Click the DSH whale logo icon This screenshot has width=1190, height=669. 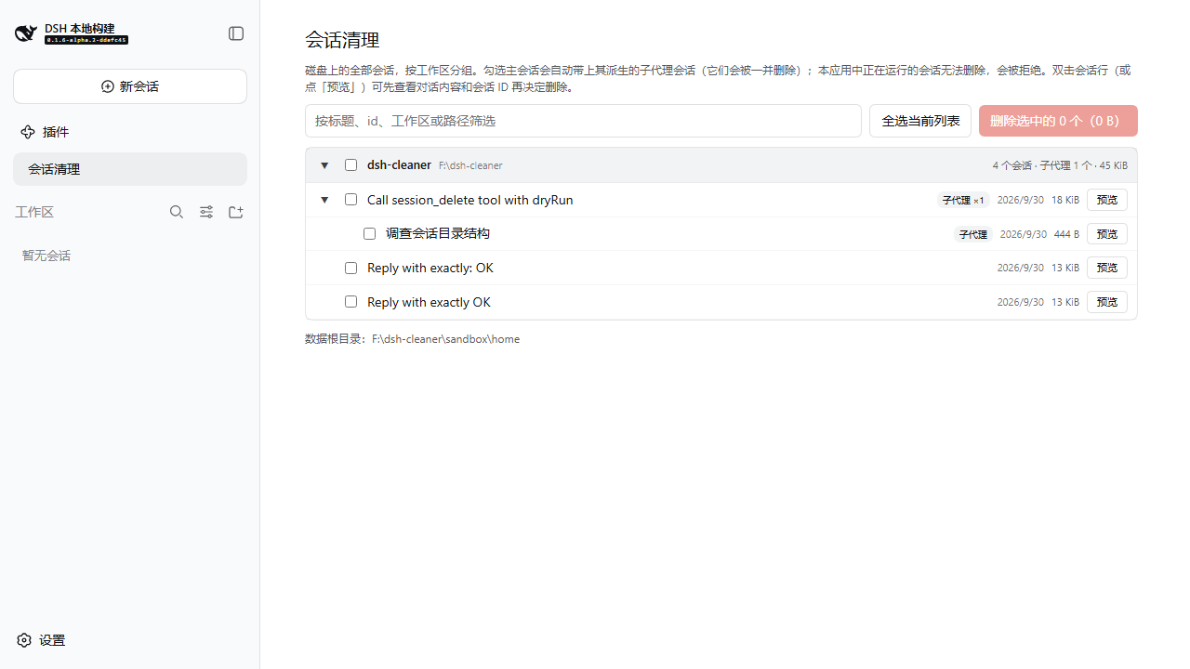point(26,33)
